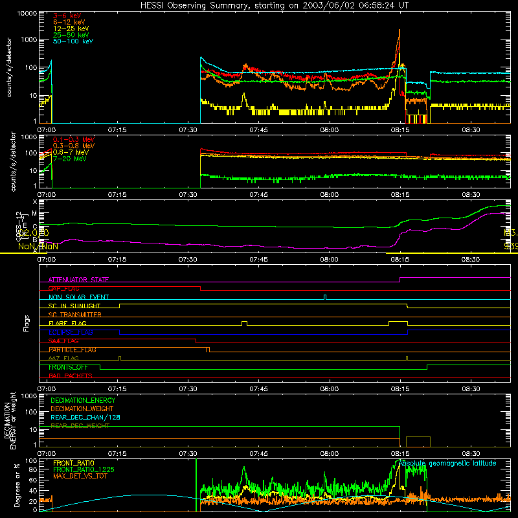Select the cyan "50-100 keV" legend label

(x=73, y=41)
